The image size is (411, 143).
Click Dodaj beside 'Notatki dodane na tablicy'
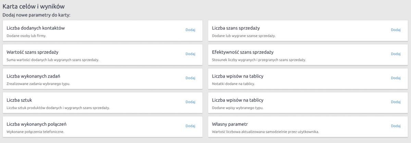pos(396,78)
